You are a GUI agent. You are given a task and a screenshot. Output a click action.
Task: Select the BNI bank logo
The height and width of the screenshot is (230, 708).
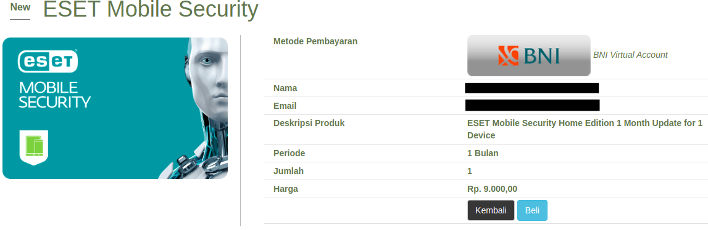529,55
